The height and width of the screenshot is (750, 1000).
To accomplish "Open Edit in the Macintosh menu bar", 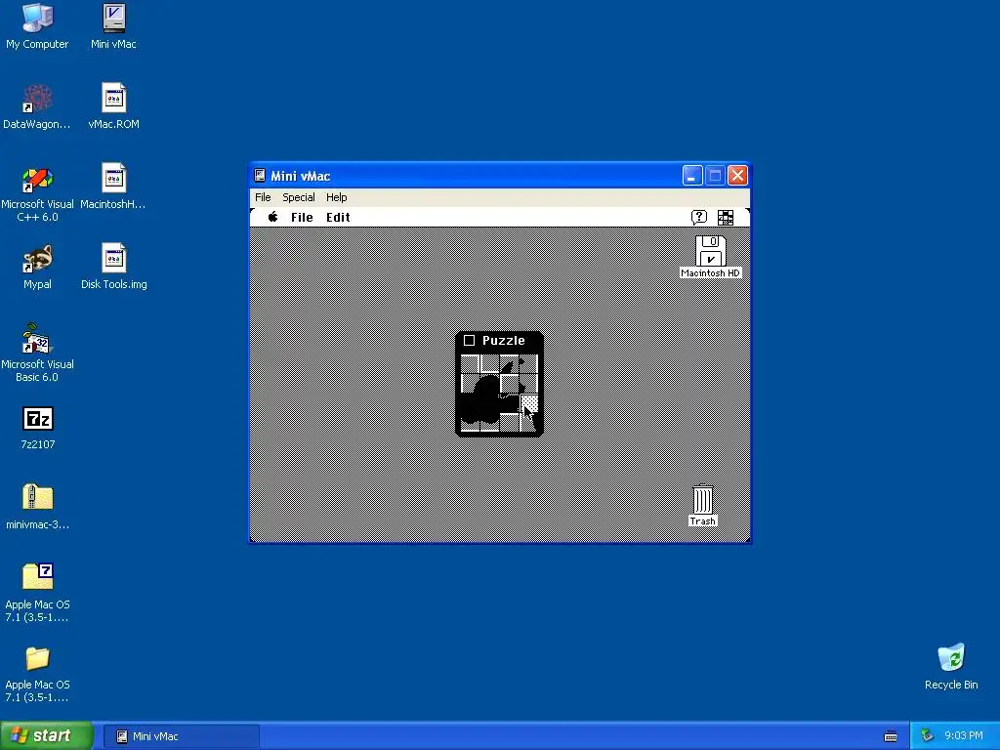I will click(338, 218).
